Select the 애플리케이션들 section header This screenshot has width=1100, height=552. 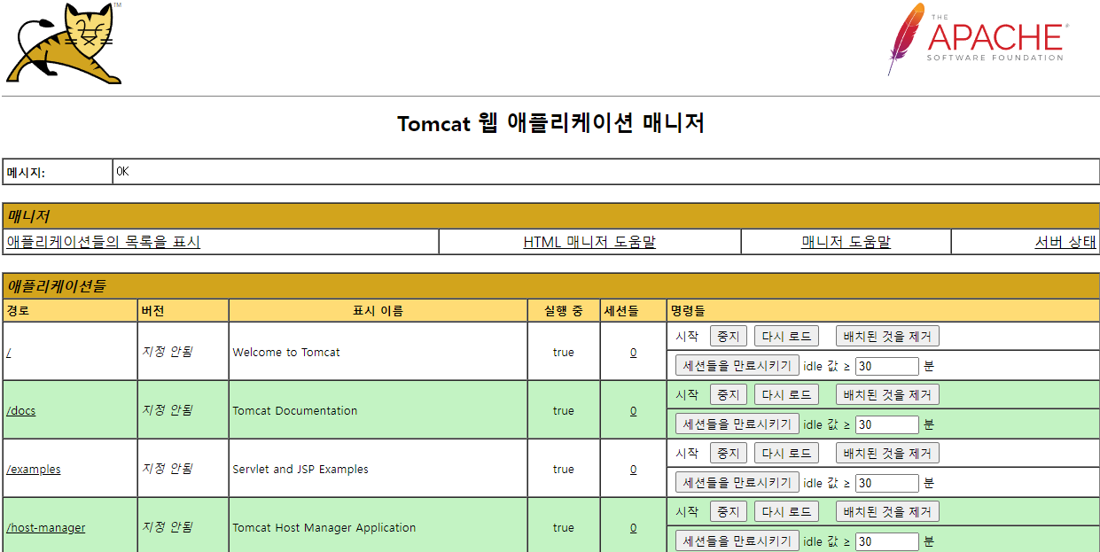[550, 285]
